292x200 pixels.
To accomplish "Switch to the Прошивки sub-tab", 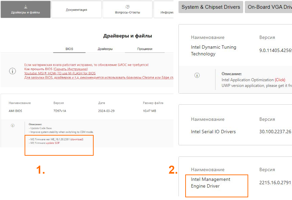I will click(145, 49).
